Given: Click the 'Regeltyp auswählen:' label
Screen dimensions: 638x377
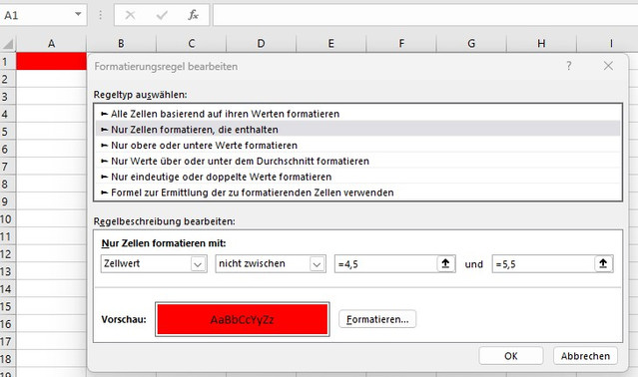Looking at the screenshot, I should 141,95.
